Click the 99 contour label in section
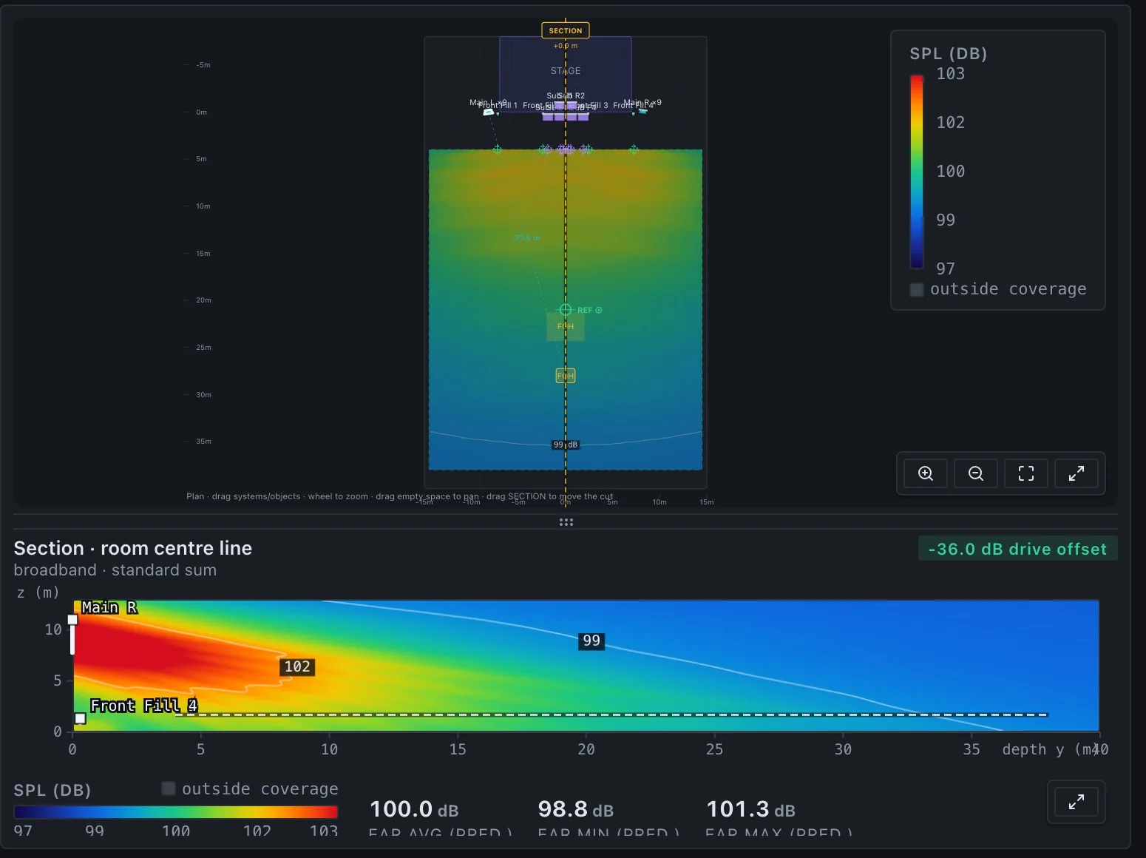1146x858 pixels. (591, 641)
